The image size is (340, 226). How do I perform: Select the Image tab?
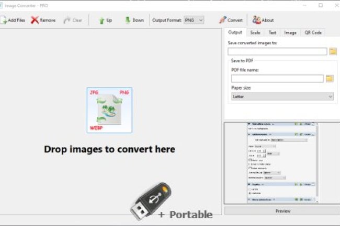290,32
